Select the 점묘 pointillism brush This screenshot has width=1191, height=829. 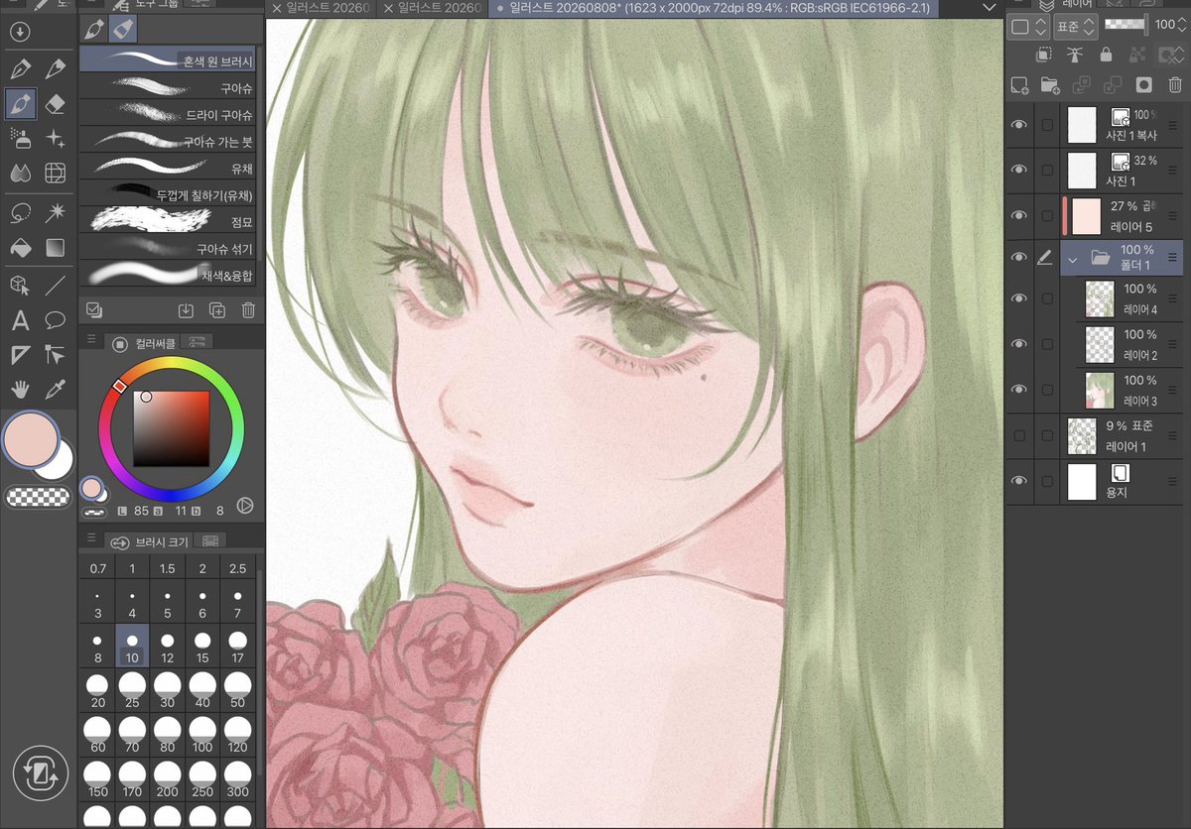pyautogui.click(x=168, y=221)
